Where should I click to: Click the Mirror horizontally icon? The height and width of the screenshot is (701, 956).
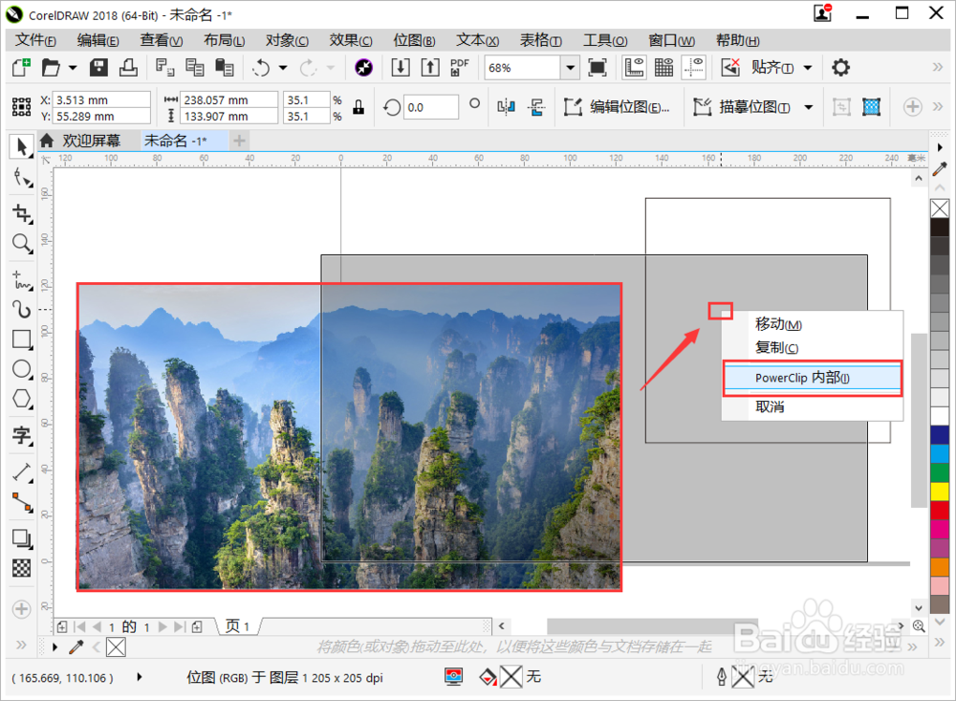(506, 107)
